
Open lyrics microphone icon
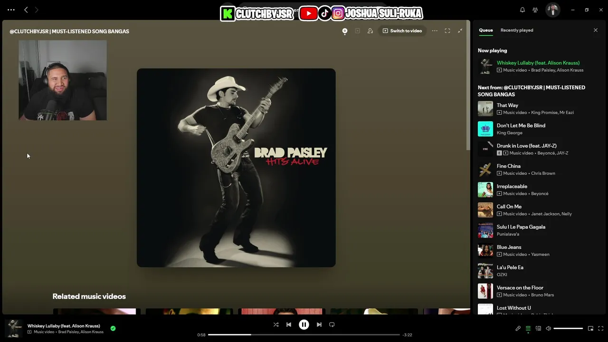[x=518, y=328]
